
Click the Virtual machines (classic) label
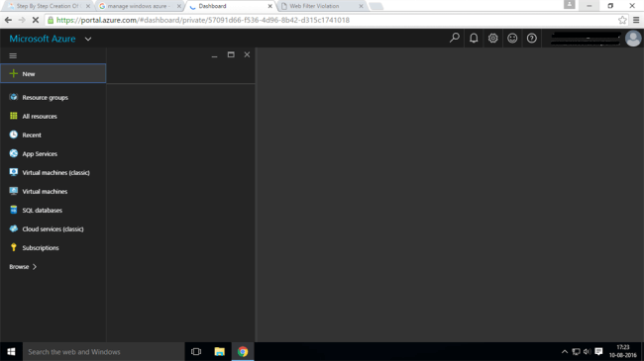pos(55,173)
